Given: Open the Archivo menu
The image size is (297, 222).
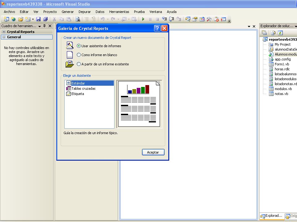Looking at the screenshot, I should coord(9,12).
